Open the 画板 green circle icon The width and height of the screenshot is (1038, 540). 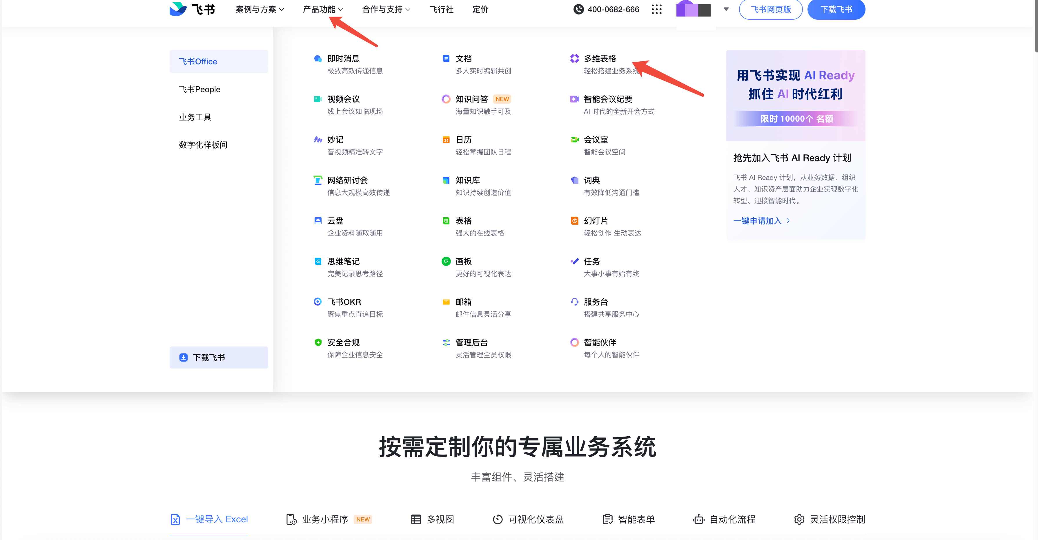click(446, 261)
